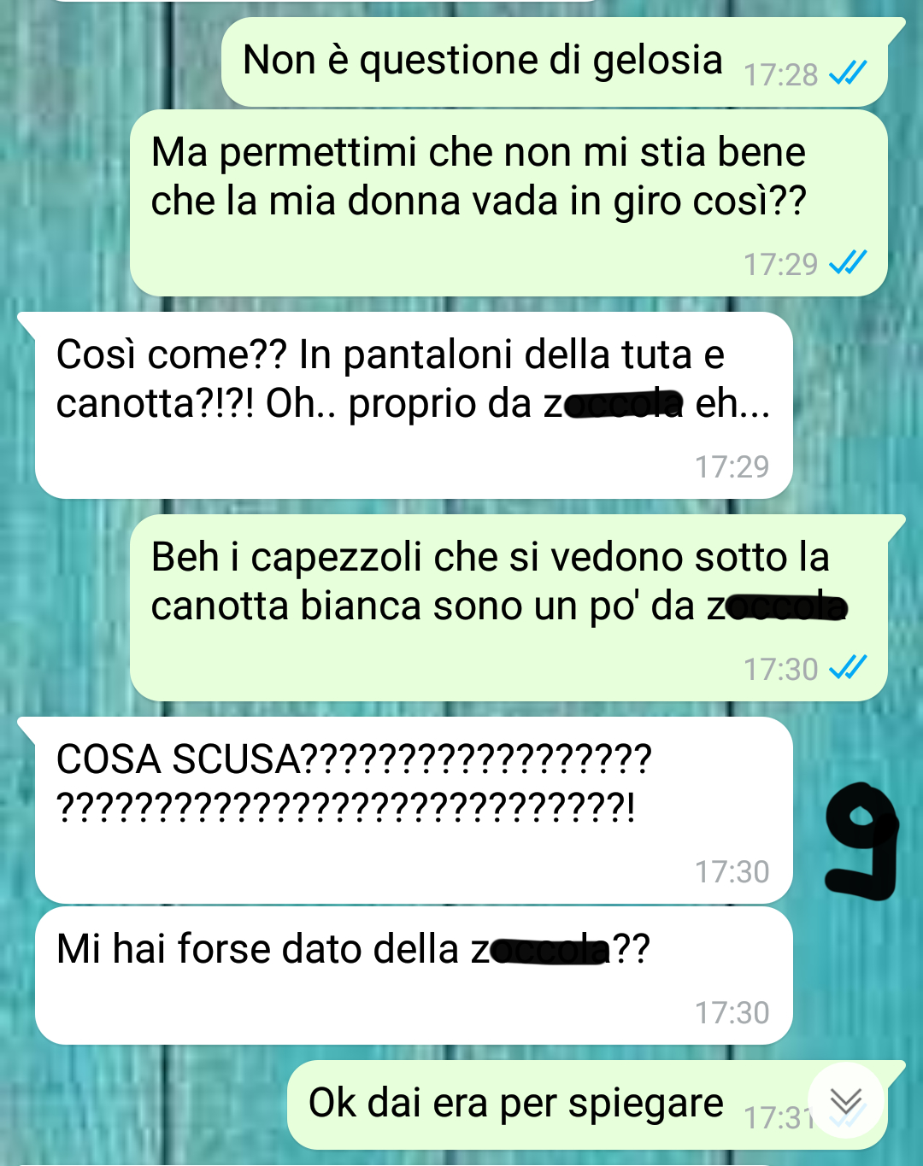Click the 17:28 timestamp
The width and height of the screenshot is (923, 1166).
tap(780, 75)
